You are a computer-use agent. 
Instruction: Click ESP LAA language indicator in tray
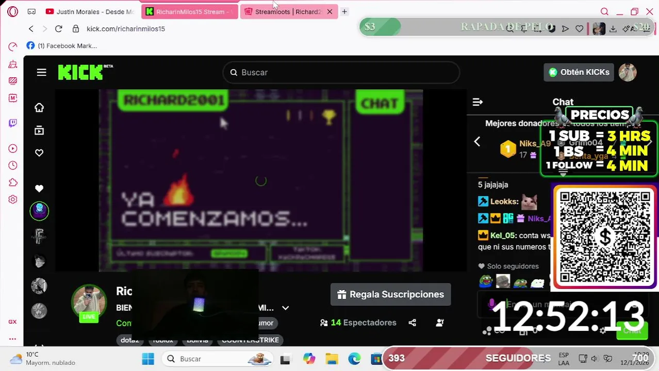click(564, 359)
